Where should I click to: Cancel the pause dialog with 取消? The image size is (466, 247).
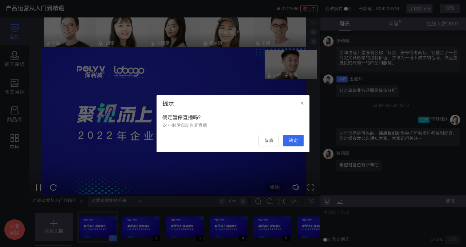pos(269,141)
